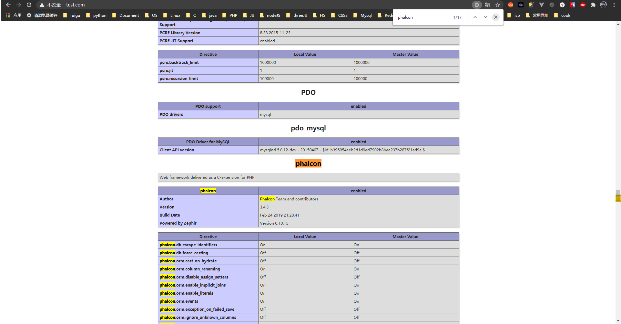Viewport: 621px width, 324px height.
Task: Go forward to the next page
Action: (x=19, y=5)
